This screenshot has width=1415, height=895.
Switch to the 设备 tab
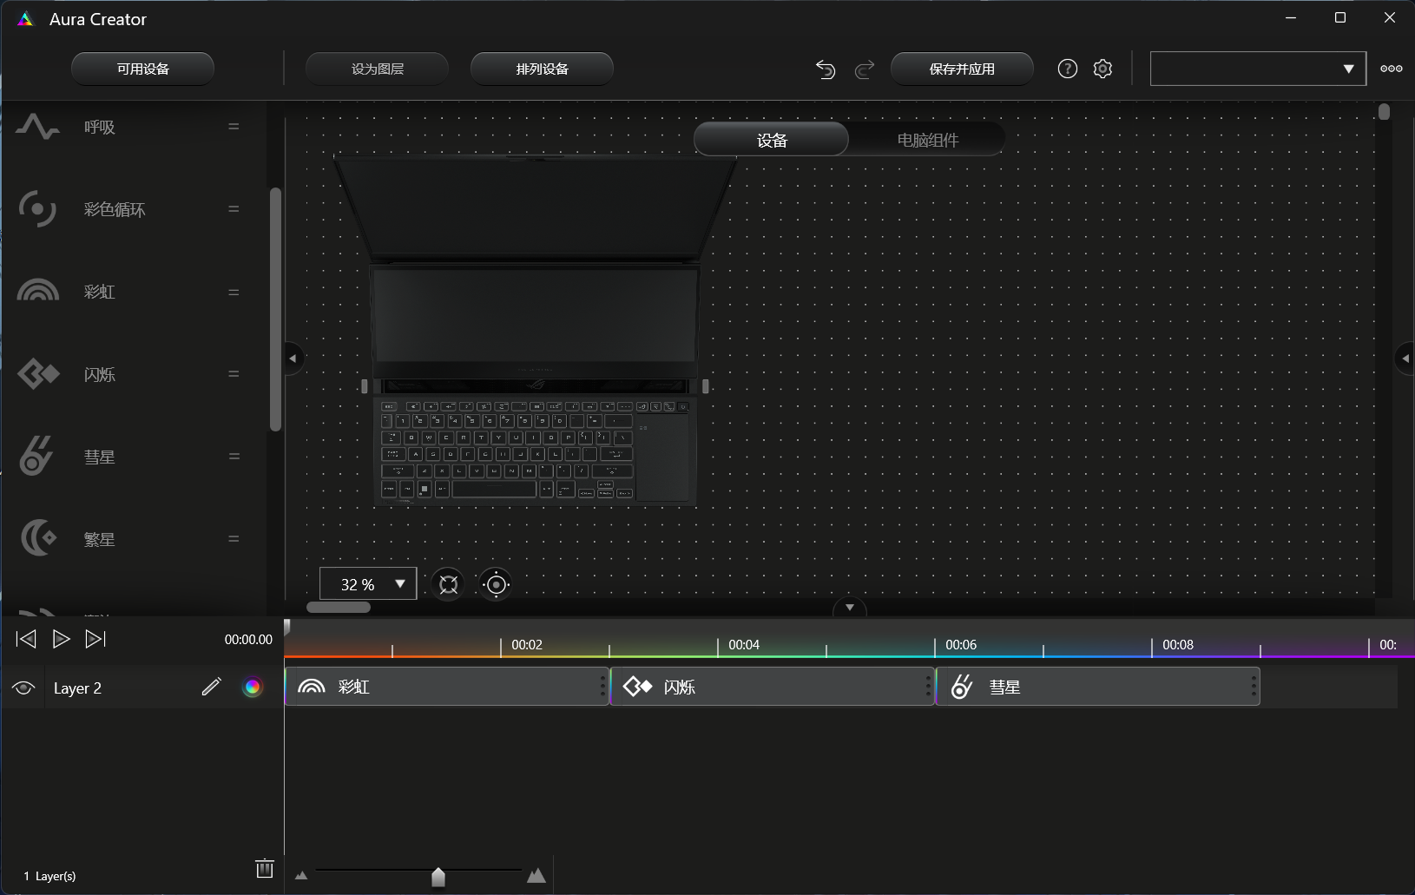[772, 140]
